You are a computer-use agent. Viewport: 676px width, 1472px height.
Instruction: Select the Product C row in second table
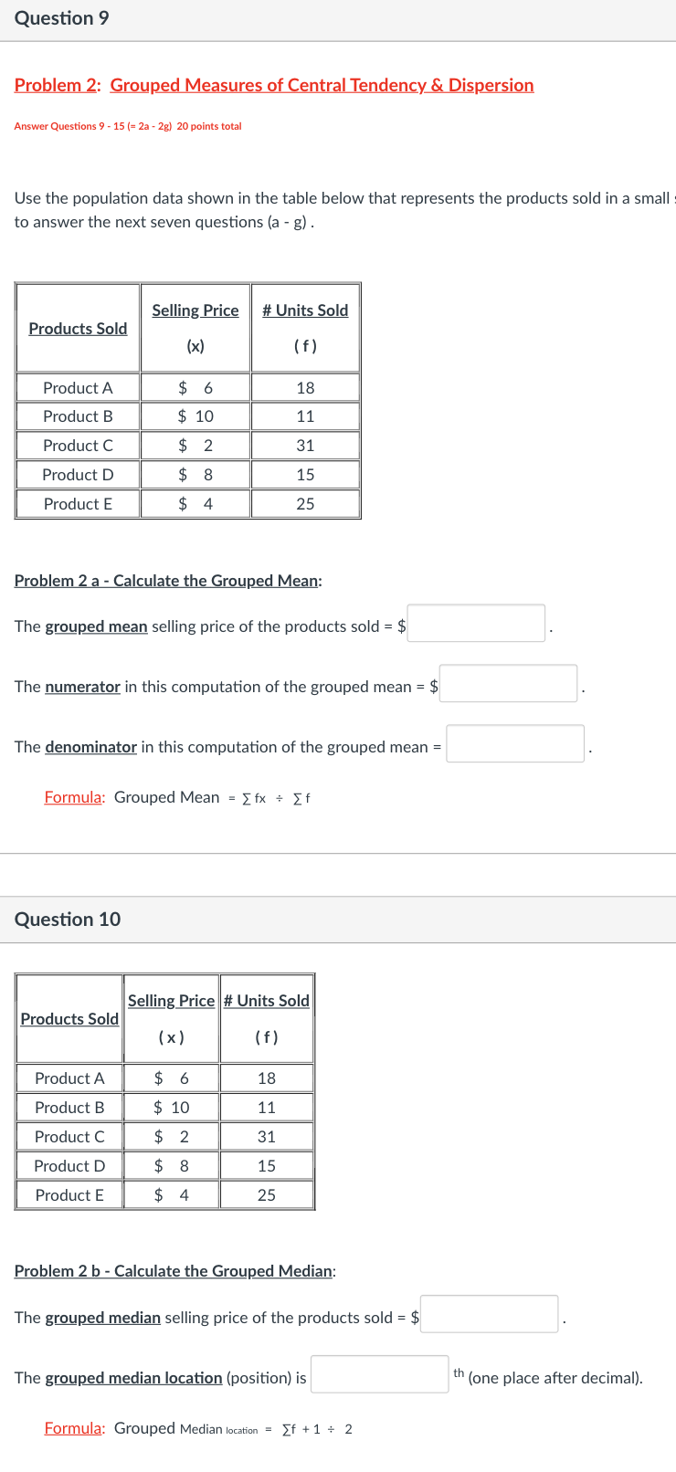pos(69,1136)
